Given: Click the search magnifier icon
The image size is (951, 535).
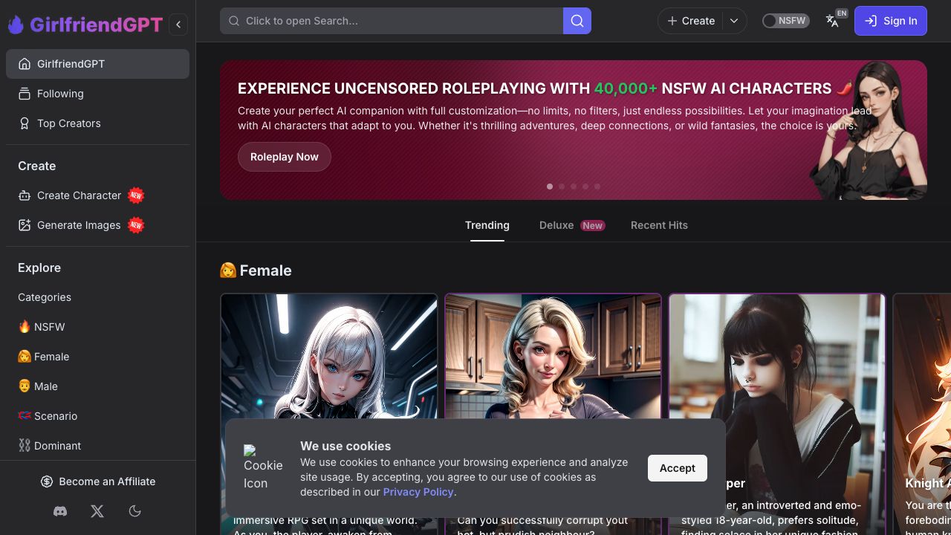Looking at the screenshot, I should pos(577,21).
